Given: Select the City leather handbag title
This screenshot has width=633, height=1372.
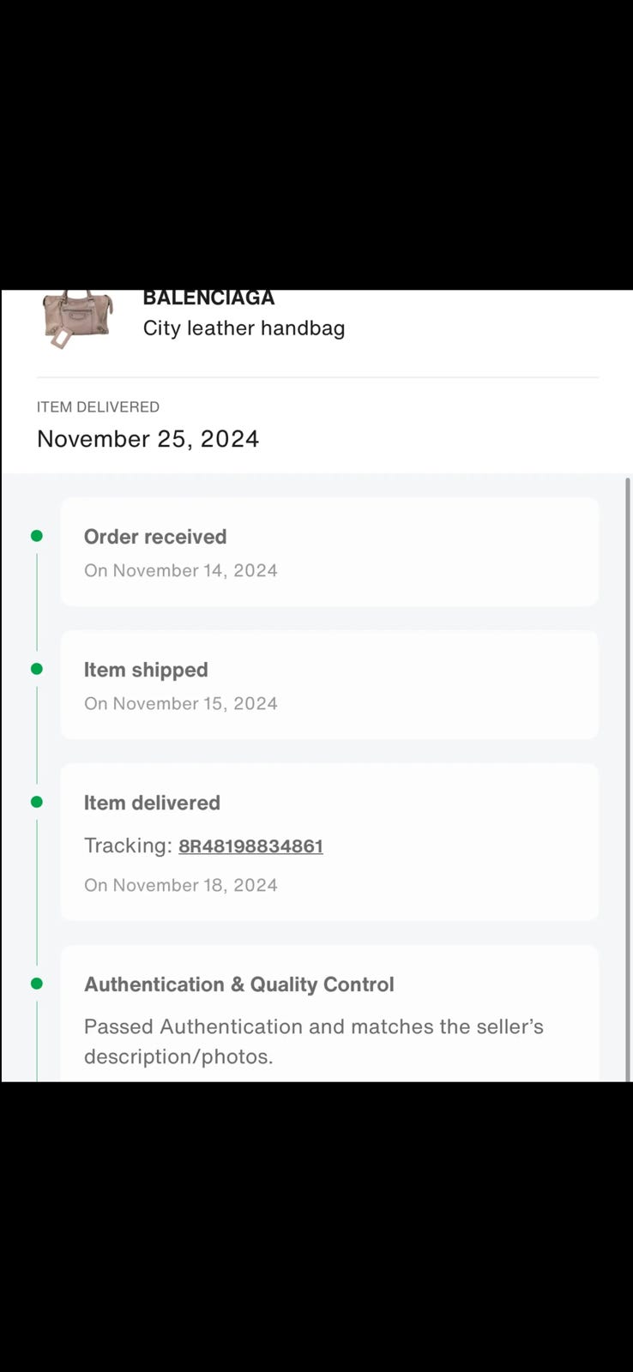Looking at the screenshot, I should [x=244, y=328].
